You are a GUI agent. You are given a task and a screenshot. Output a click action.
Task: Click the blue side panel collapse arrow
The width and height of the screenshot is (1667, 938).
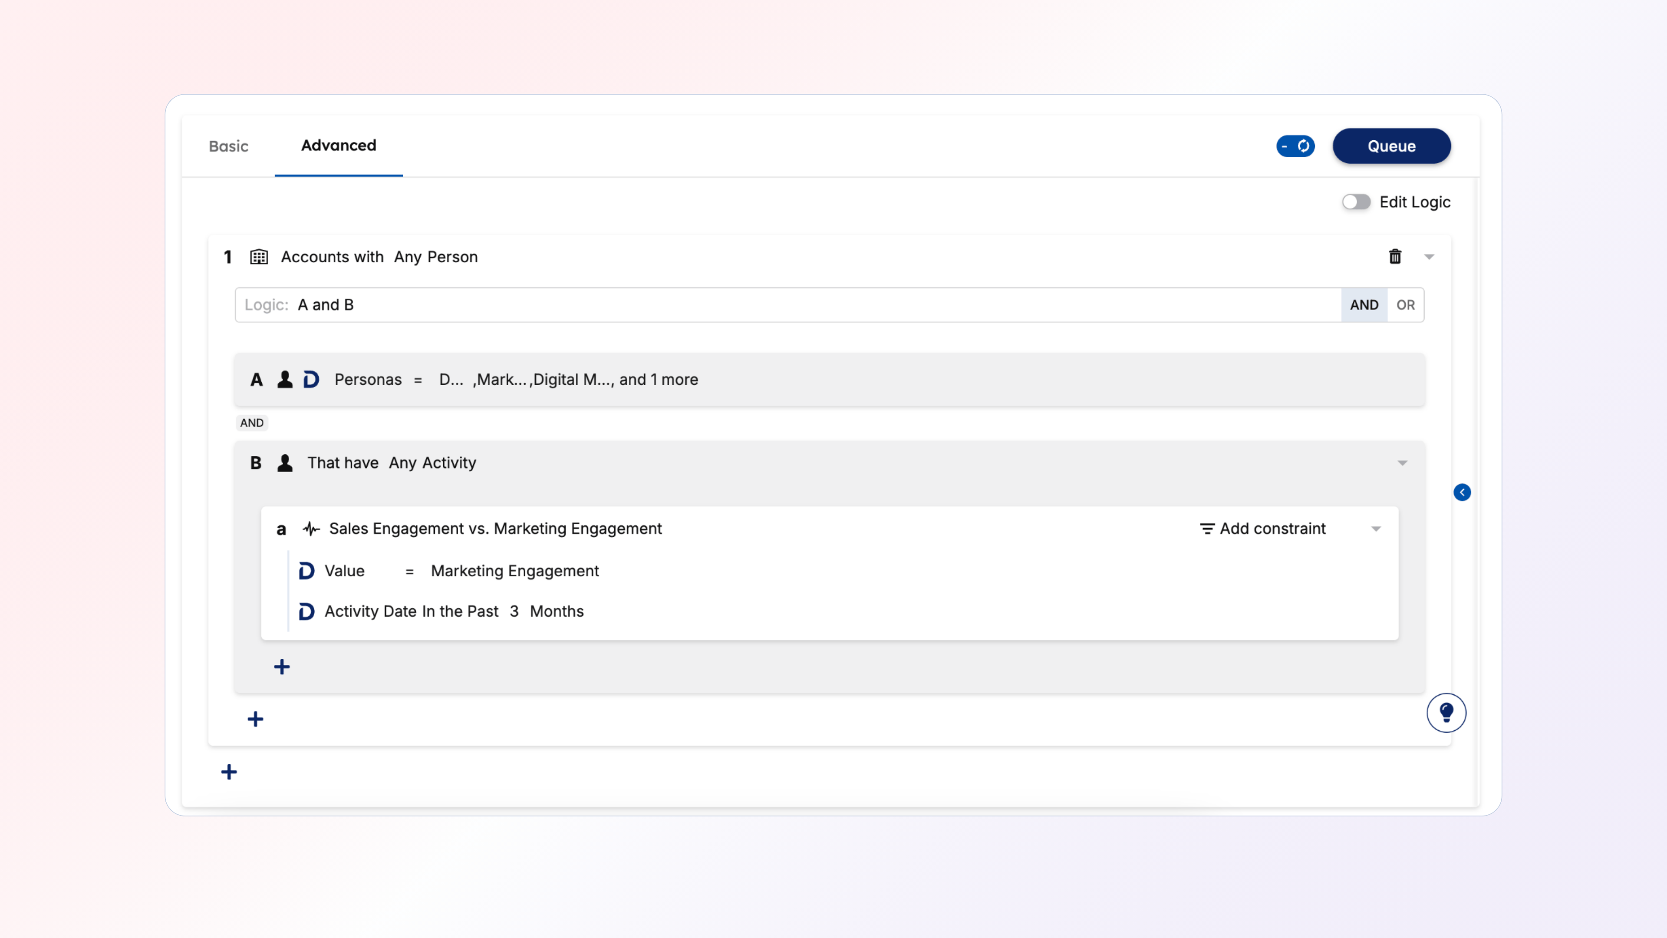tap(1462, 492)
